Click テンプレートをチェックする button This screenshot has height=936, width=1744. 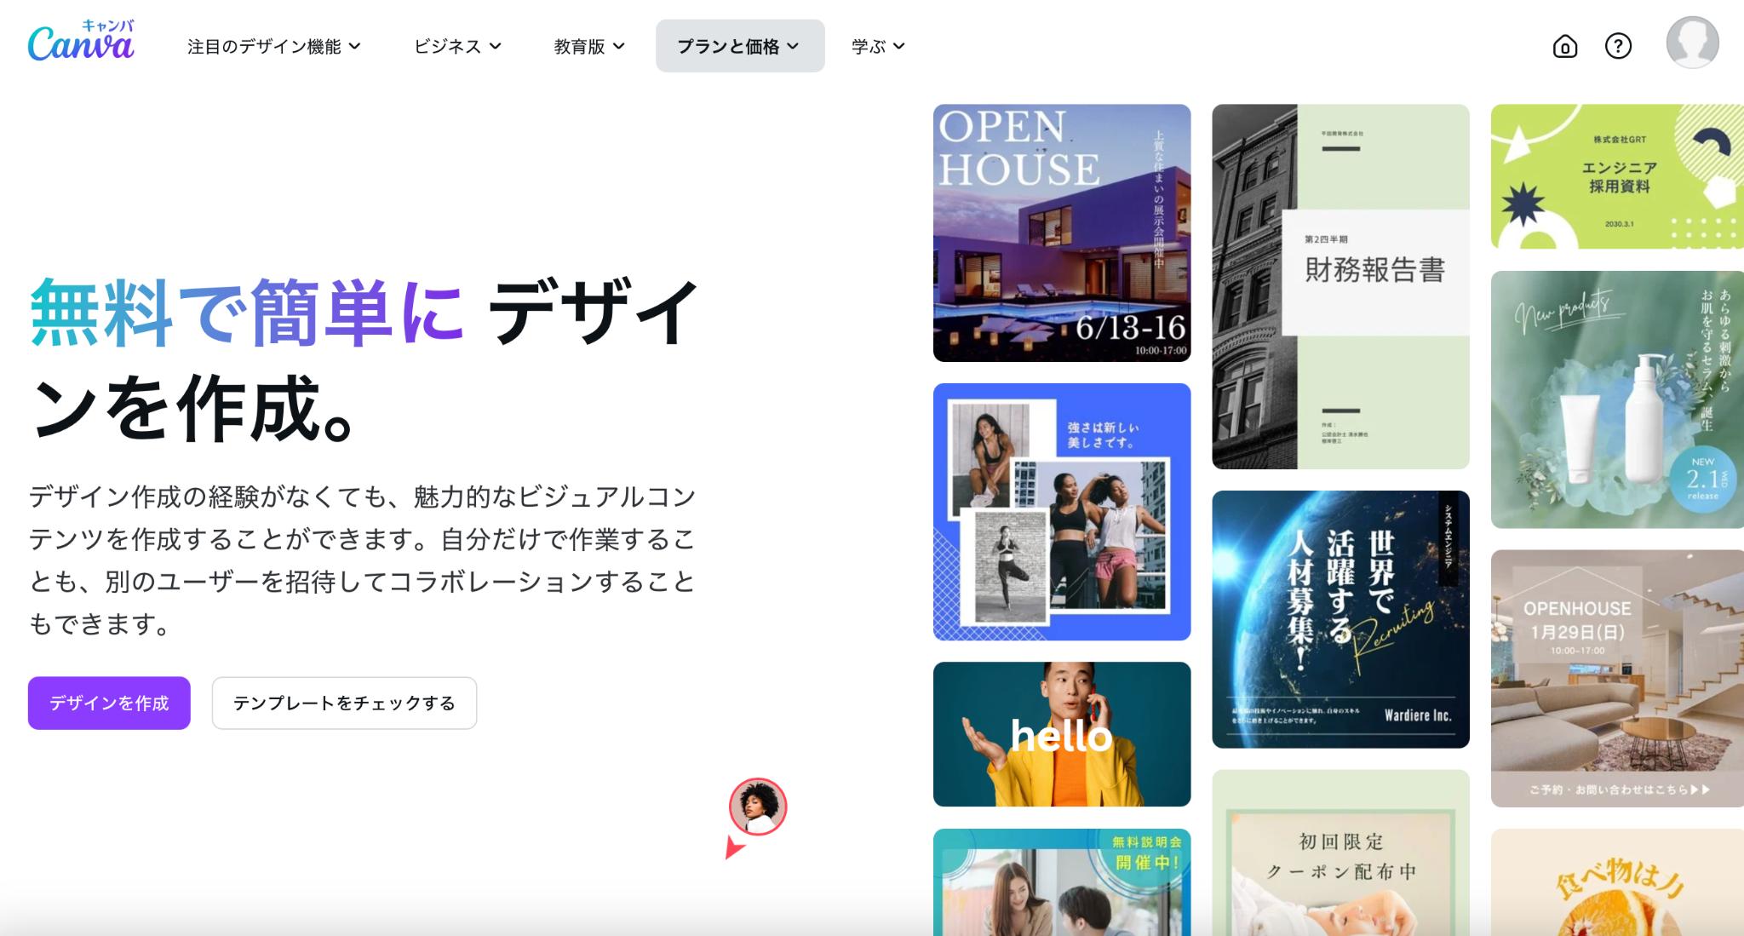[x=344, y=703]
